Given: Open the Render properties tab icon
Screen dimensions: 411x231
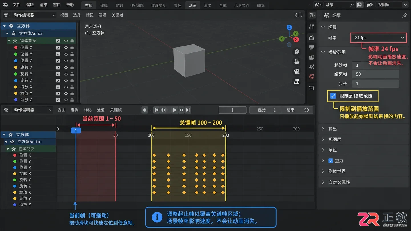Looking at the screenshot, I should tap(312, 38).
